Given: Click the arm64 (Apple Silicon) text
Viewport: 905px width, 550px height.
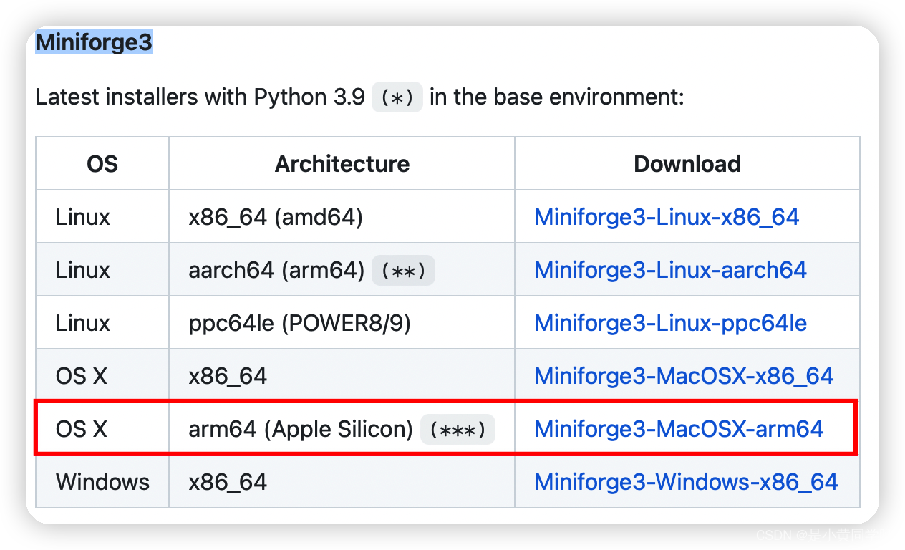Looking at the screenshot, I should [x=301, y=429].
